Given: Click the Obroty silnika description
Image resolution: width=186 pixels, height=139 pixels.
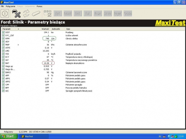Looking at the screenshot, I should coord(71,39).
